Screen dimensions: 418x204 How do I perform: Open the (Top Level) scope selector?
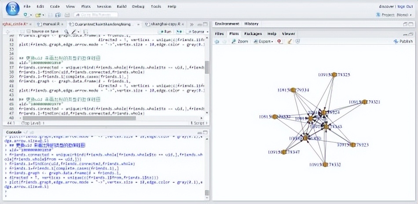tap(33, 123)
